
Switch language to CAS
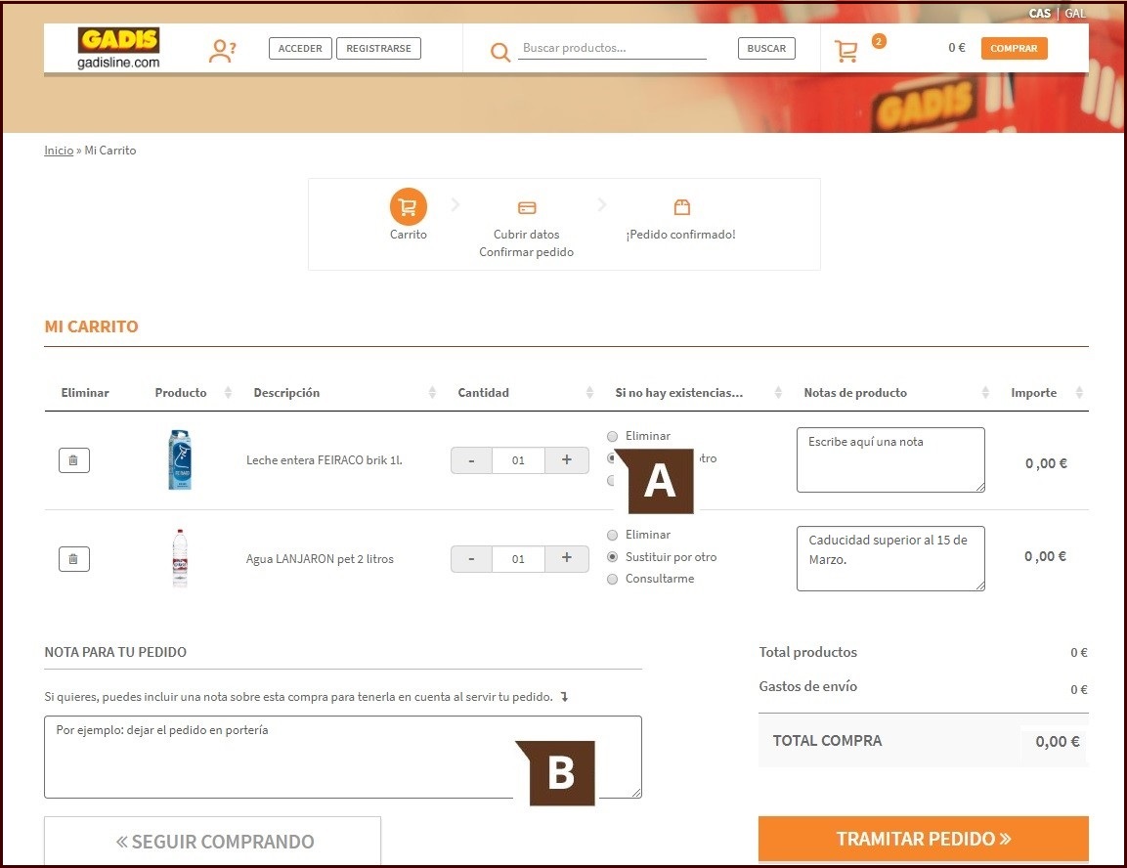click(1039, 14)
